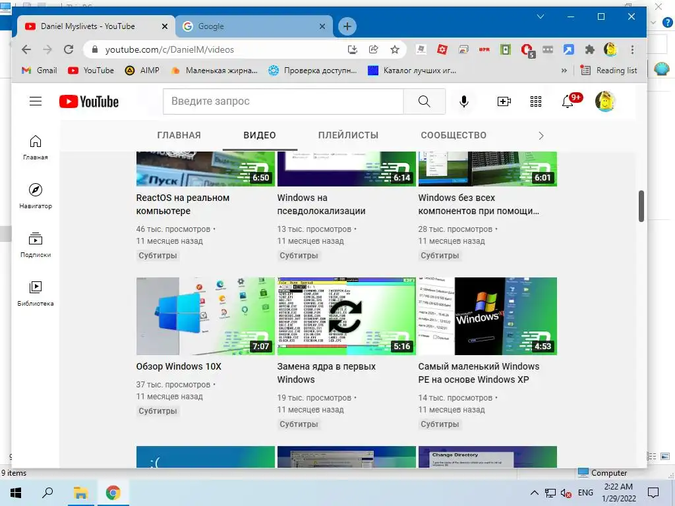Click the Windows XP thumbnail with 4:53 duration
675x506 pixels.
(487, 316)
